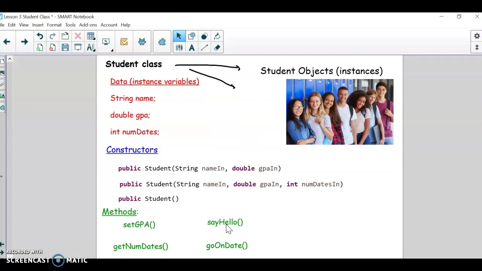Select the 'public Student()' constructor text
The height and width of the screenshot is (271, 482).
pos(148,199)
